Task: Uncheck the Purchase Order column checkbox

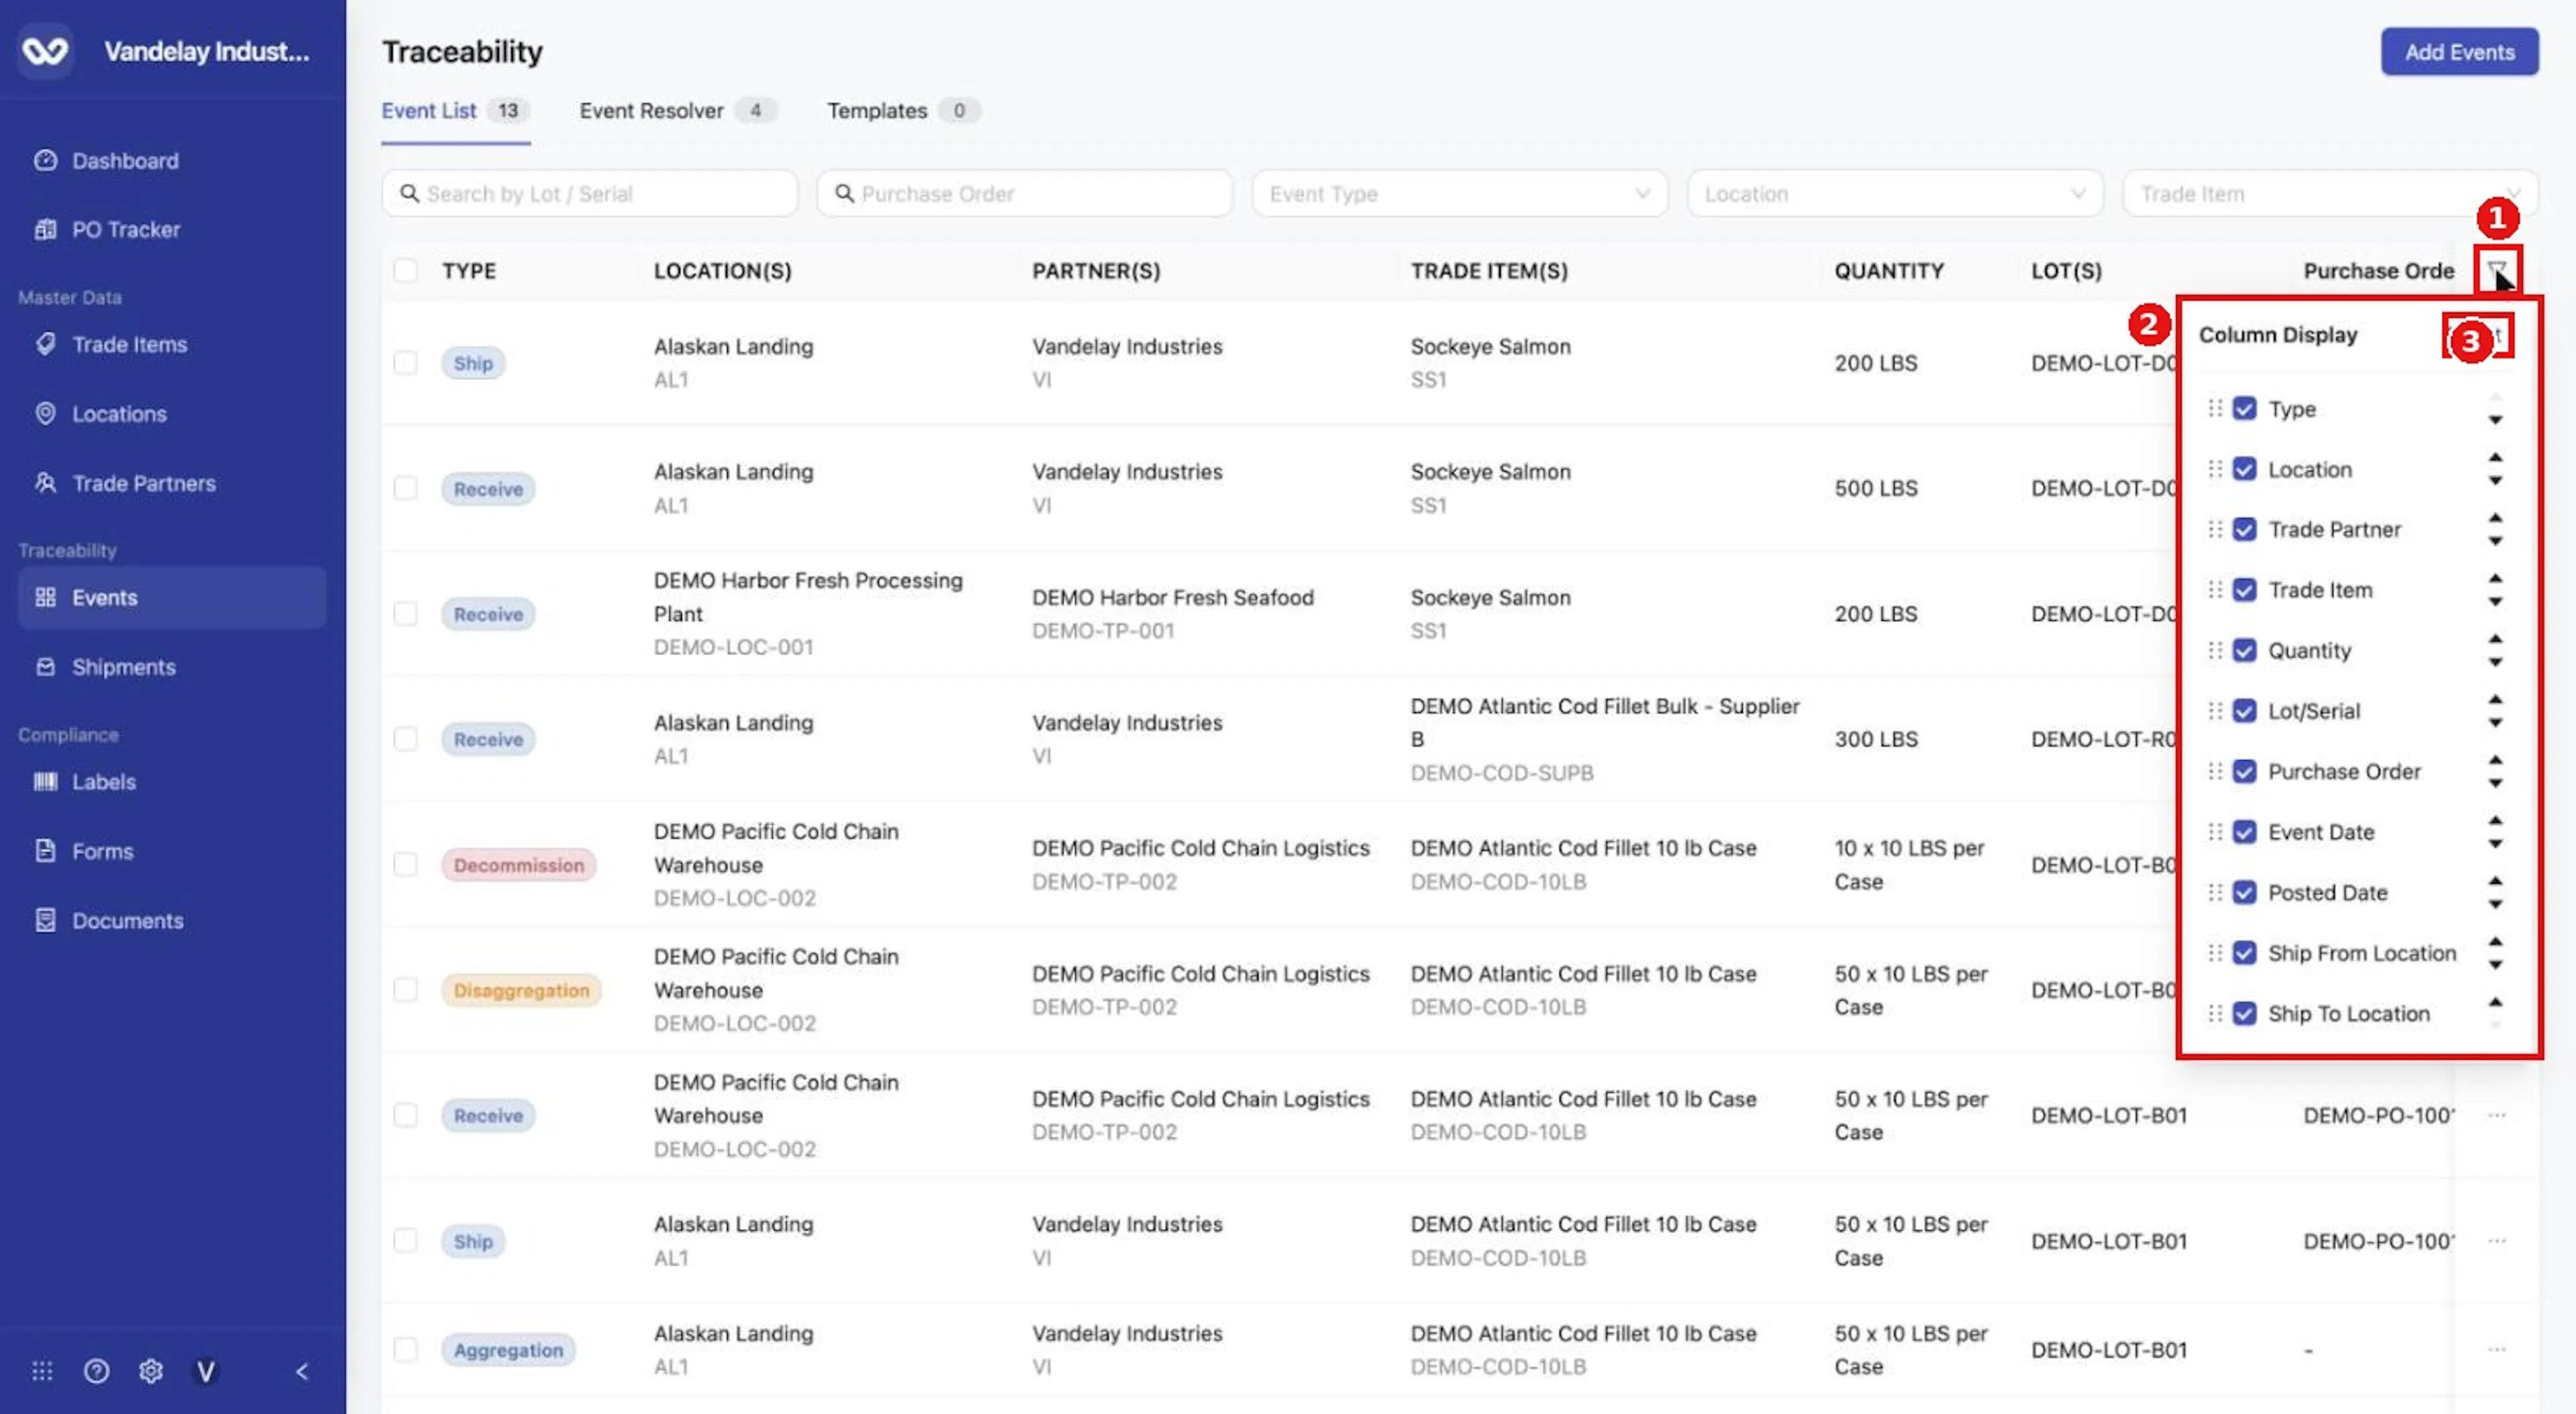Action: click(2245, 771)
